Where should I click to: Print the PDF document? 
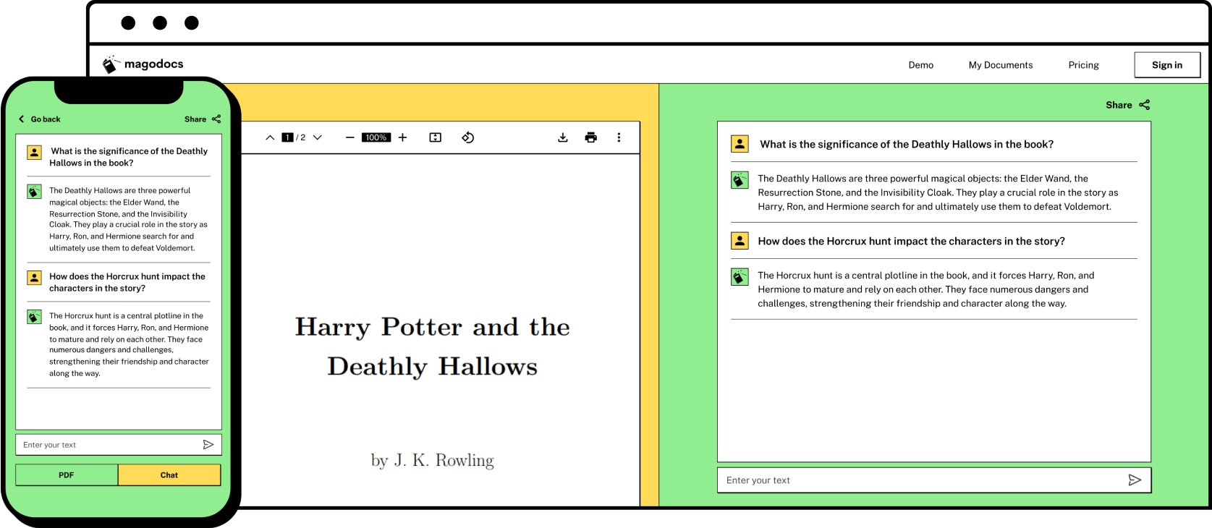pos(590,137)
